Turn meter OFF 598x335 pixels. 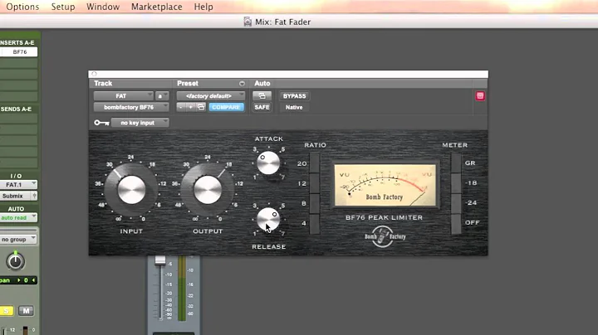click(x=456, y=224)
